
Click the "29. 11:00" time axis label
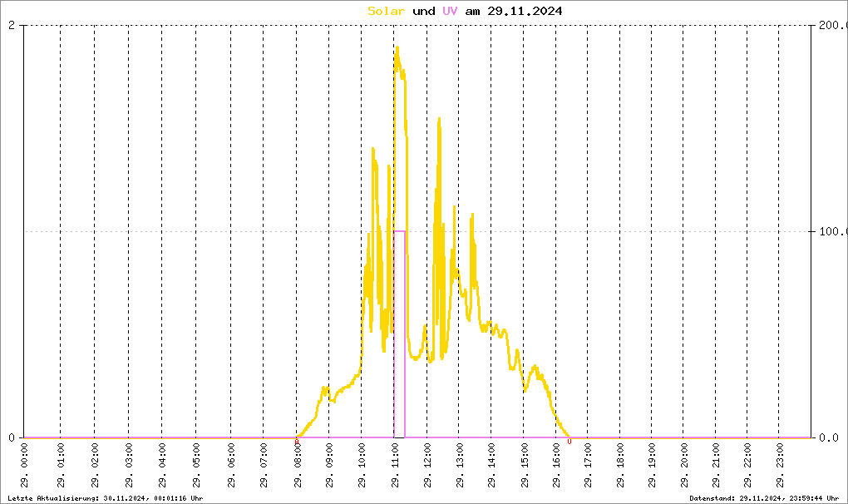[x=395, y=465]
